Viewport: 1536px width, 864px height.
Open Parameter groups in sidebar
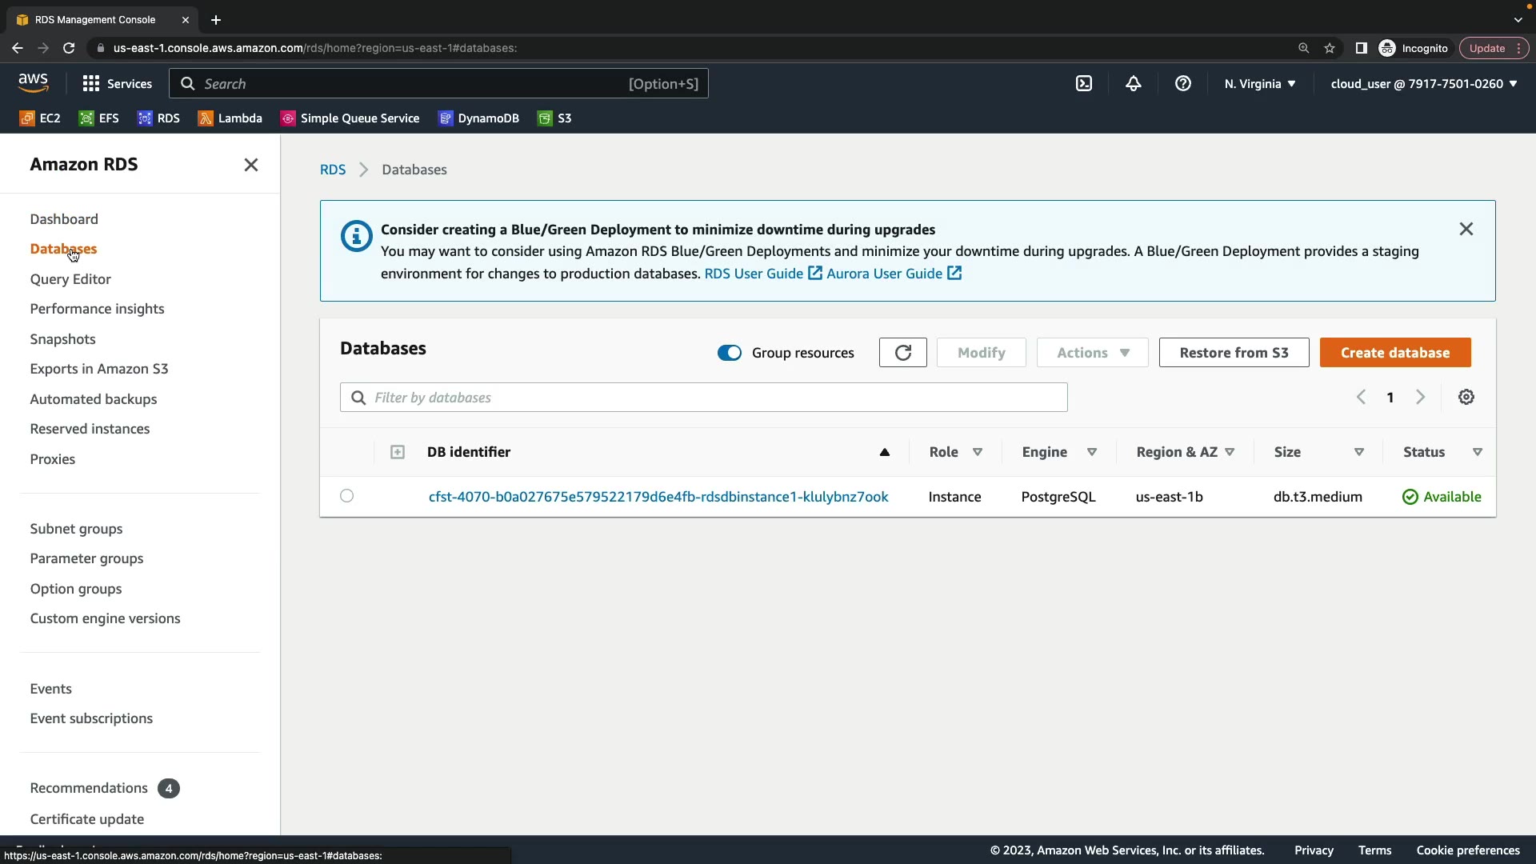click(86, 558)
